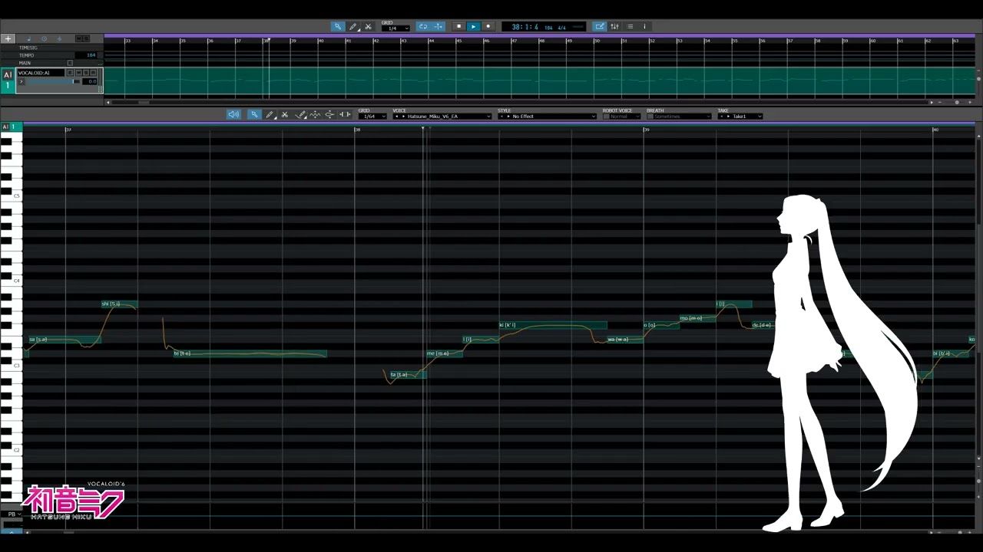Click the Play transport button
The width and height of the screenshot is (983, 552).
click(x=473, y=26)
